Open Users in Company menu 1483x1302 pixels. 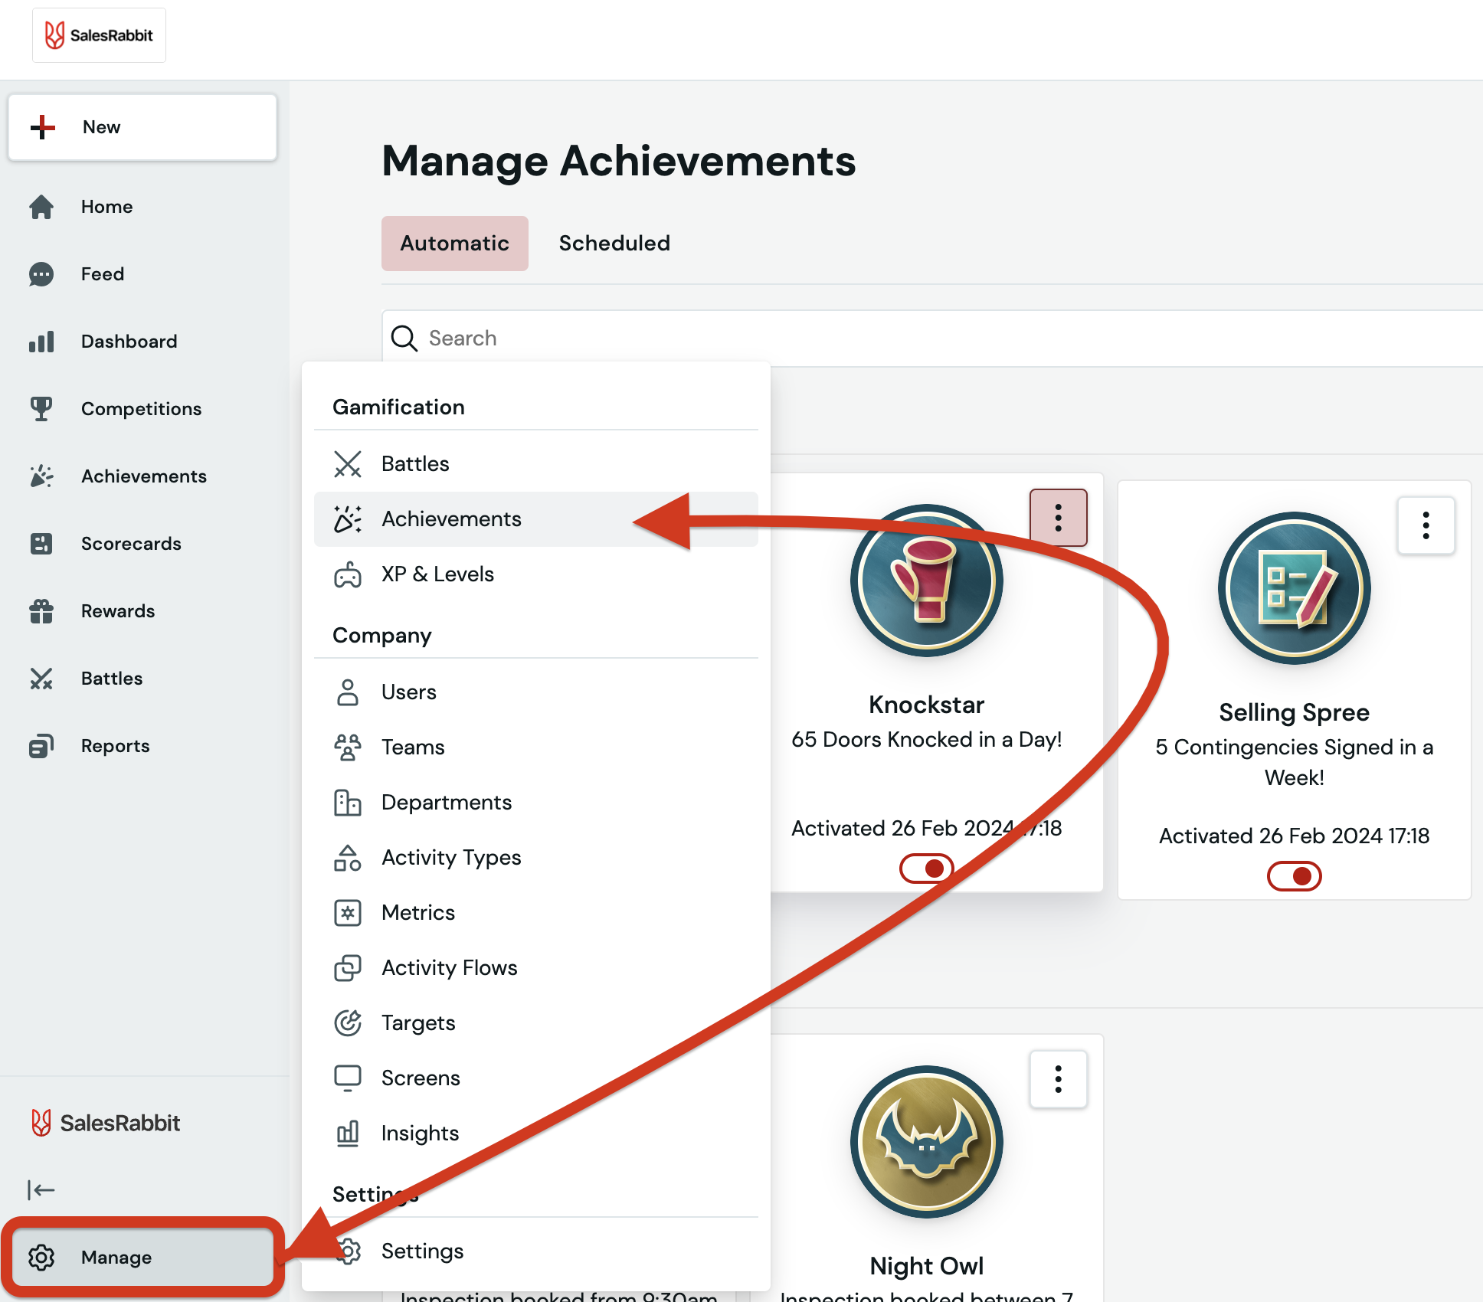tap(536, 692)
